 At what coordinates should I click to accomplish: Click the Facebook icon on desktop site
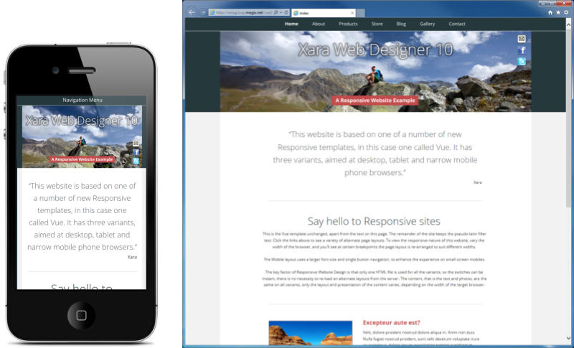click(522, 50)
